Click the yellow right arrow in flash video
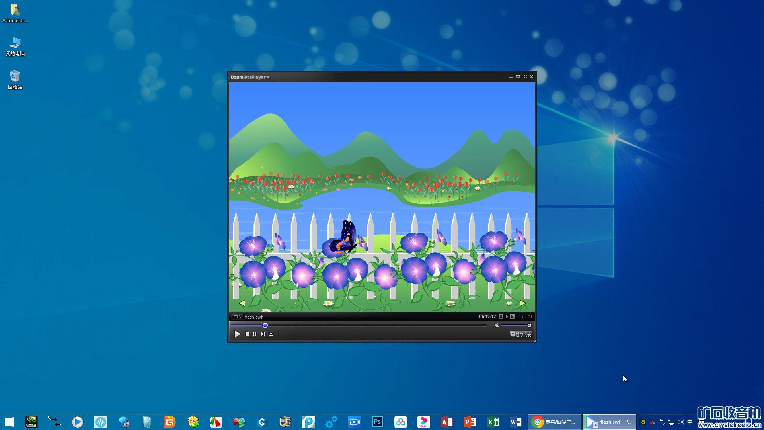 (523, 303)
